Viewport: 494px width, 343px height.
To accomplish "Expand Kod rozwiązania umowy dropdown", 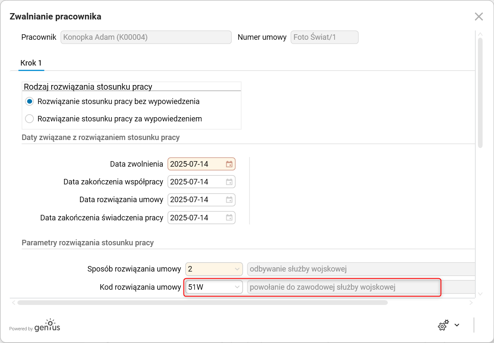I will [237, 287].
